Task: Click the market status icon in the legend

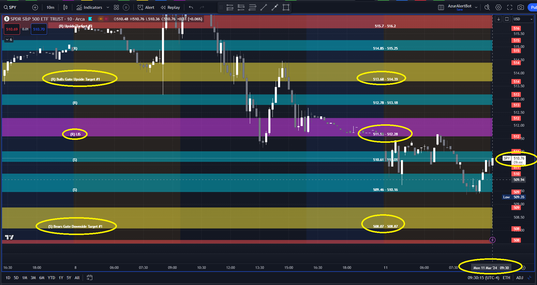Action: click(102, 19)
